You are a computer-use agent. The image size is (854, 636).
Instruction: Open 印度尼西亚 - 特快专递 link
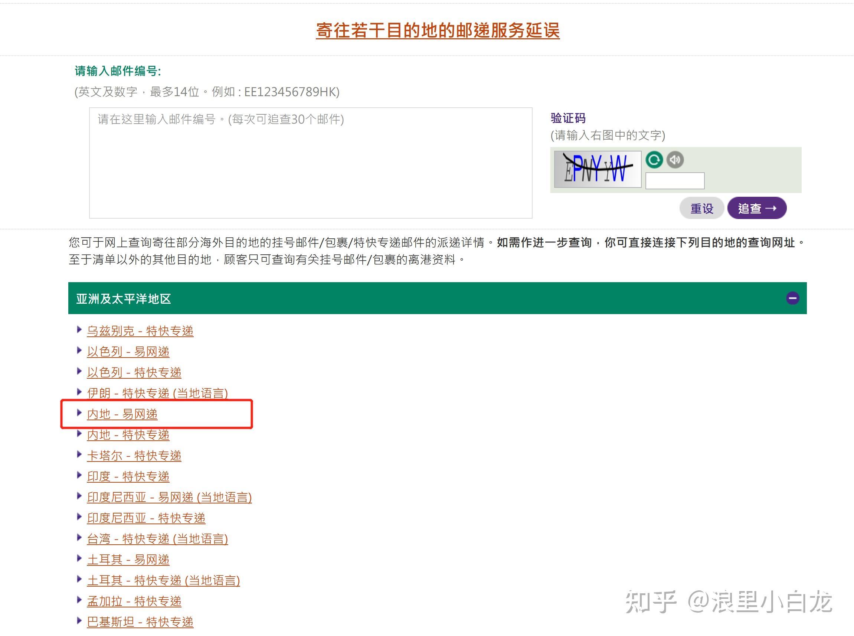146,518
